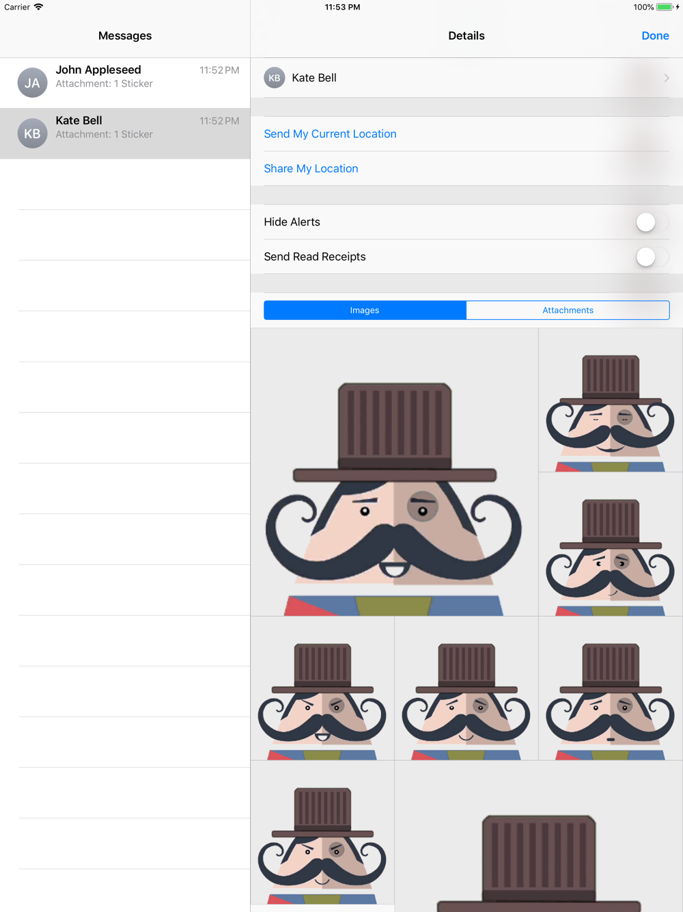Select Kate Bell conversation in list
The image size is (683, 912).
(125, 133)
